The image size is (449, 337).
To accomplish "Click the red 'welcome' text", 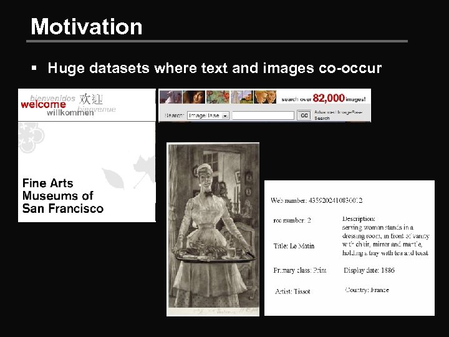I will (43, 105).
